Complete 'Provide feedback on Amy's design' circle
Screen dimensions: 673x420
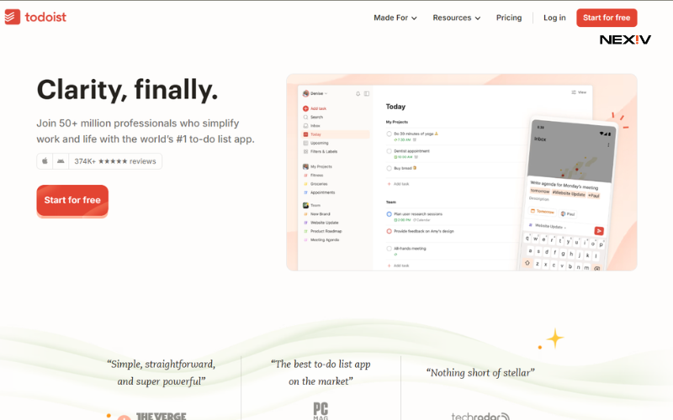[389, 231]
